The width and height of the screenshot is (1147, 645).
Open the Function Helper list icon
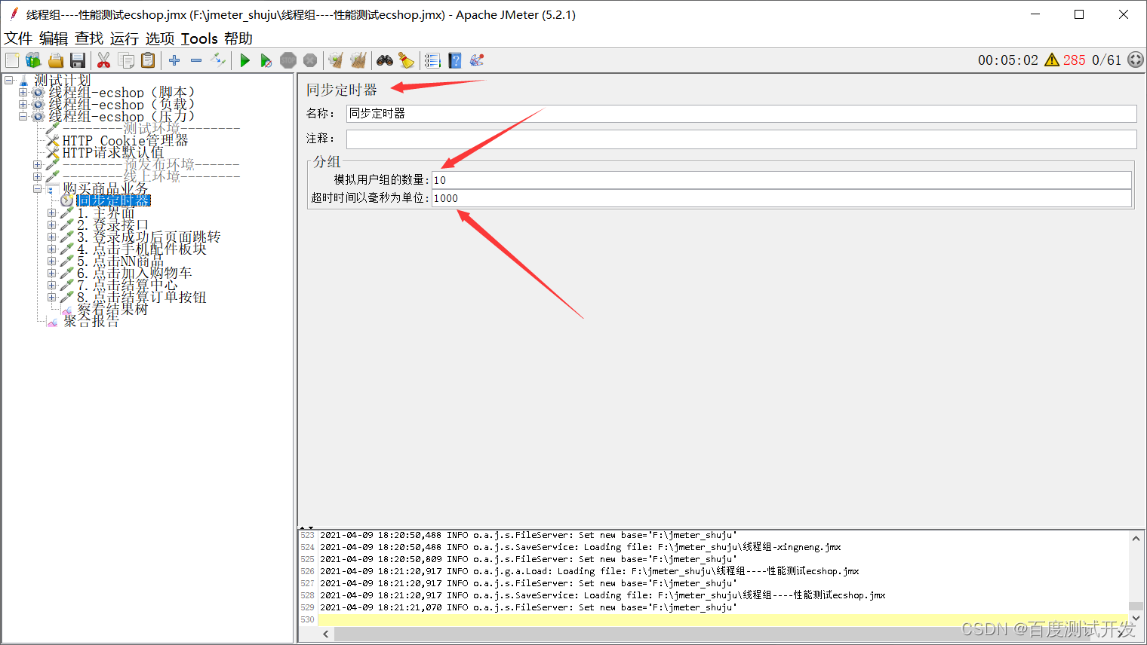[x=432, y=60]
